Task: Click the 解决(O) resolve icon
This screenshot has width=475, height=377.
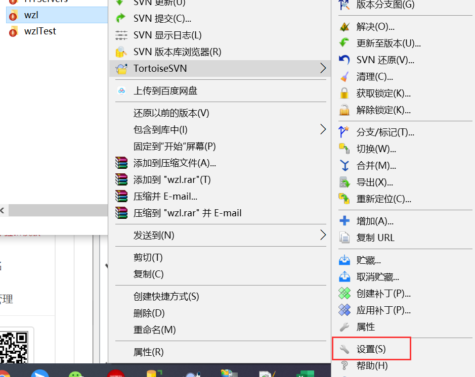Action: (344, 27)
